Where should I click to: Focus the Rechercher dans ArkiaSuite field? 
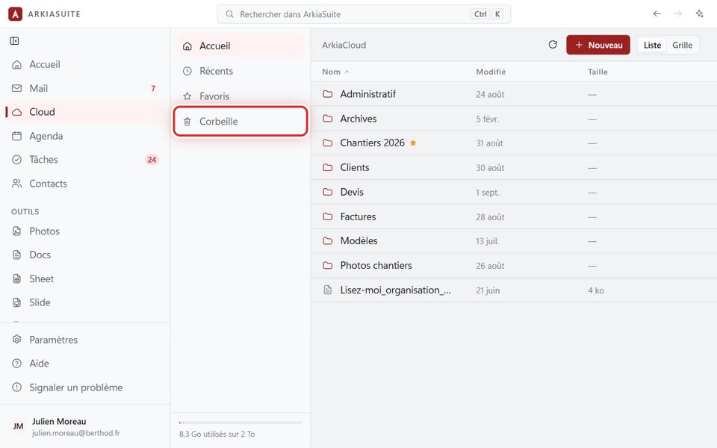click(x=364, y=14)
